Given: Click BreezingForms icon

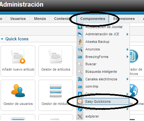Looking at the screenshot, I should point(80,57).
